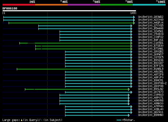Select UniRef100_B7SB30 label
Viewport: 168px width, 122px height.
[x=151, y=46]
